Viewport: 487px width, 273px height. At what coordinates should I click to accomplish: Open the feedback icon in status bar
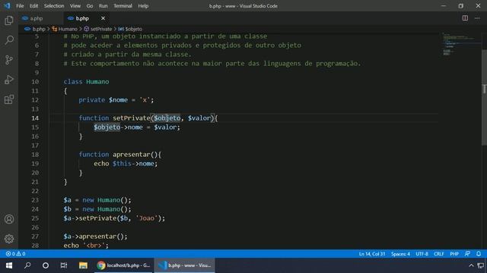pos(467,254)
